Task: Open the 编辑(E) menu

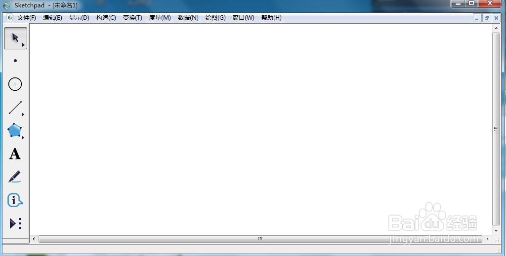Action: coord(52,18)
